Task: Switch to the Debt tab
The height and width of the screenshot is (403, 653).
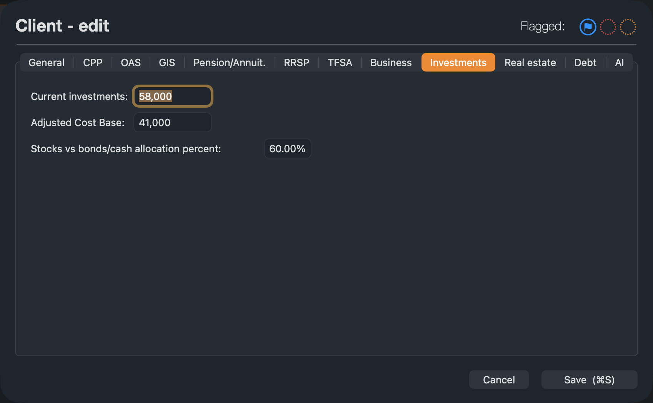Action: [585, 62]
